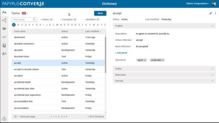
Task: Select the 'absorbed dose' term row
Action: click(58, 57)
